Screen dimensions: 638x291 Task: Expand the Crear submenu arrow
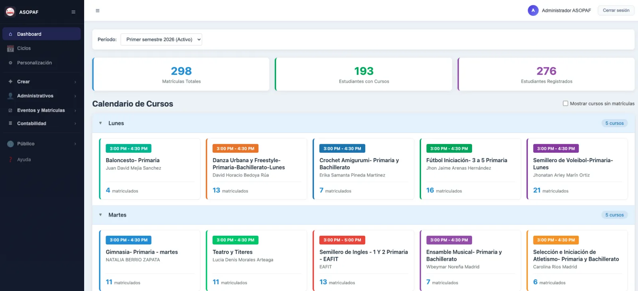click(x=75, y=82)
